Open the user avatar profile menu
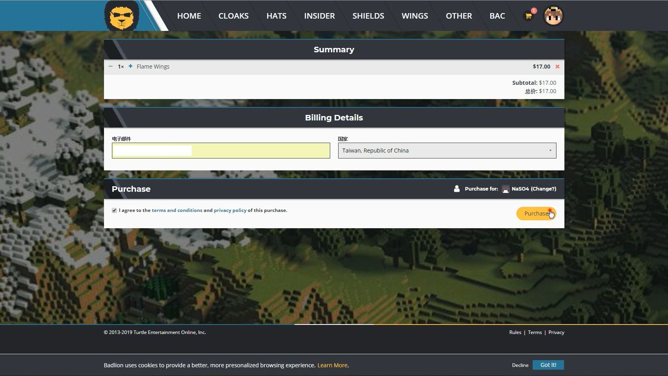The width and height of the screenshot is (668, 376). (553, 16)
